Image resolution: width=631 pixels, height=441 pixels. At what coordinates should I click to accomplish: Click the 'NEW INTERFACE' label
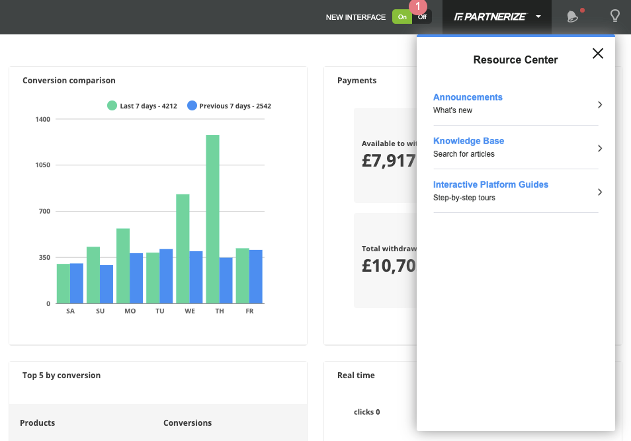356,17
